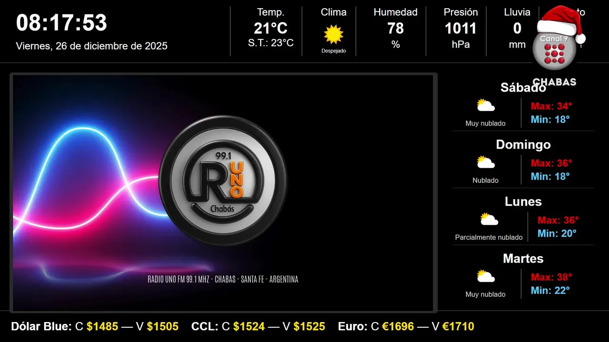This screenshot has height=342, width=609.
Task: Click the Clima label
Action: [334, 12]
